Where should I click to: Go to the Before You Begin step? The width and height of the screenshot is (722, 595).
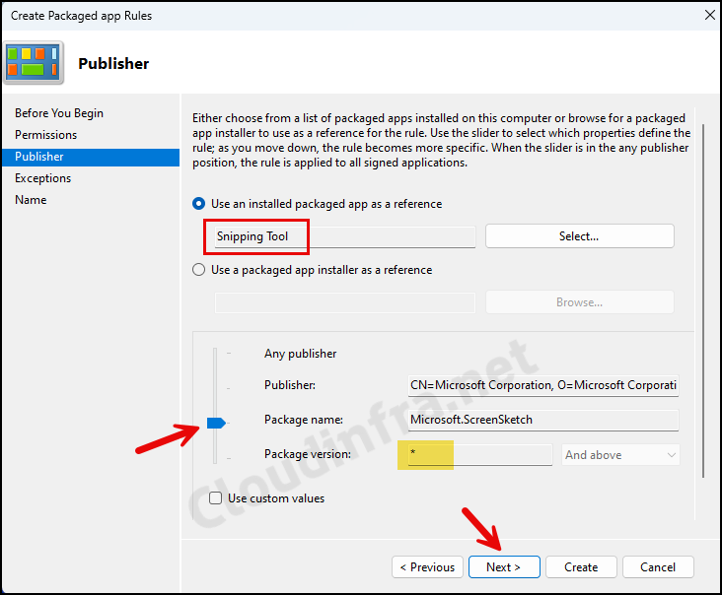59,113
